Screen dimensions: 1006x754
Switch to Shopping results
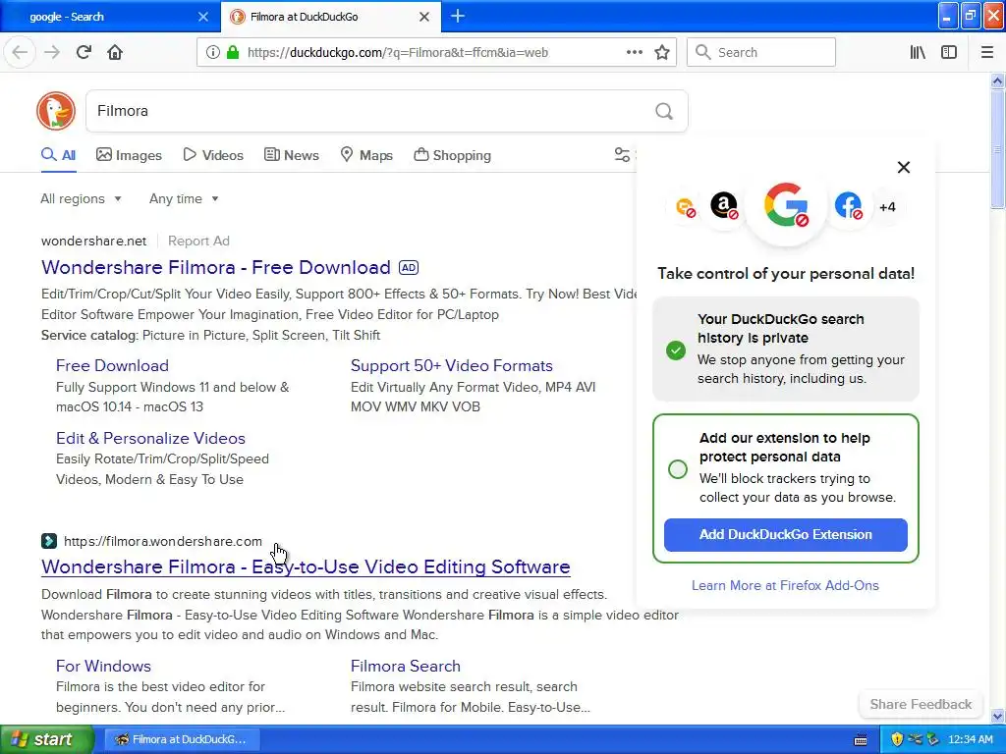point(452,155)
